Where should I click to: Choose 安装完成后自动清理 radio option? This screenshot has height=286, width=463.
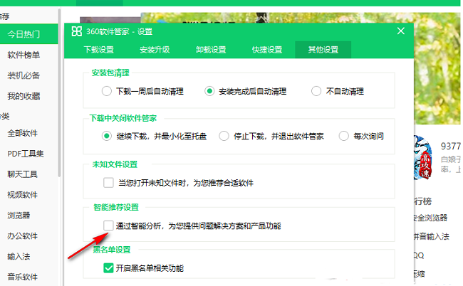[x=209, y=91]
